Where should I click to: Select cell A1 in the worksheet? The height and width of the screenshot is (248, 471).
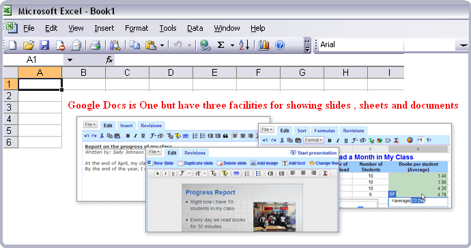[40, 84]
